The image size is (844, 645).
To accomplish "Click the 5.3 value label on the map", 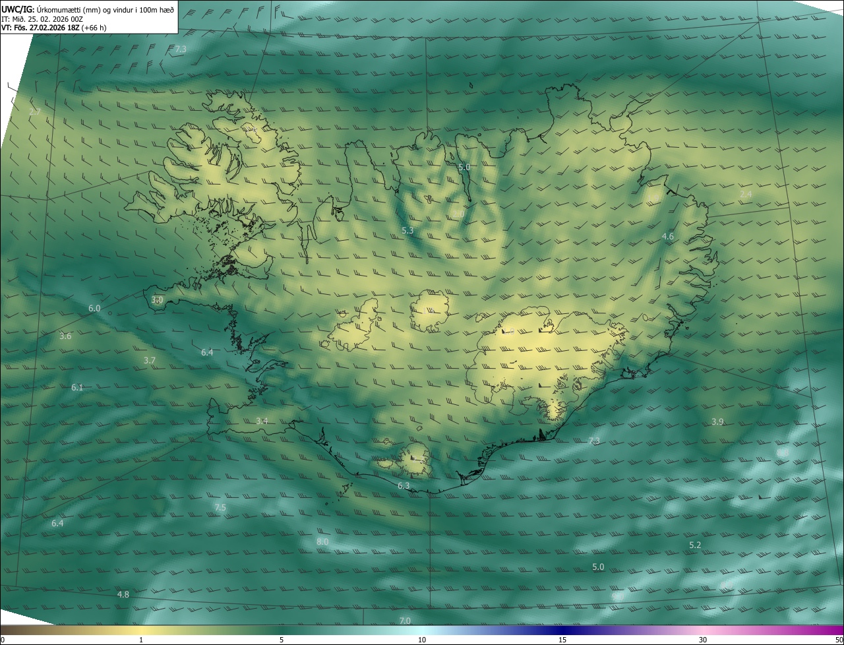I will (407, 230).
